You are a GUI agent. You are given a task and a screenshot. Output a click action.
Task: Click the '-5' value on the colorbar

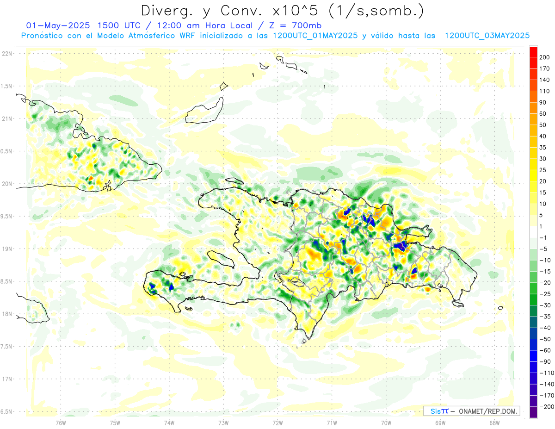[544, 249]
